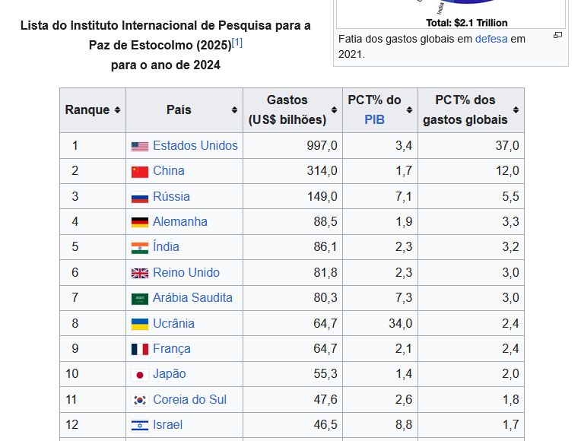The width and height of the screenshot is (581, 441).
Task: Sort by Gastos (US$ bilhões) column
Action: pos(334,110)
